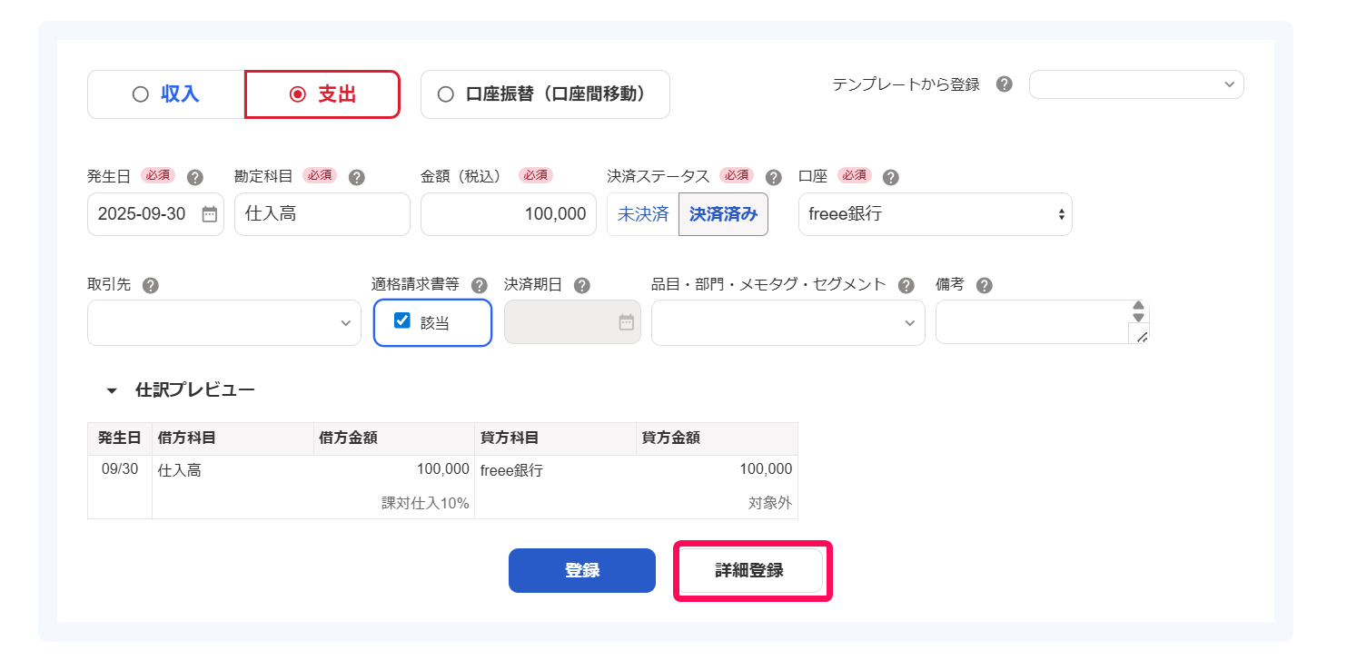Show help icon next to 勘定科目
The image size is (1347, 660).
356,177
